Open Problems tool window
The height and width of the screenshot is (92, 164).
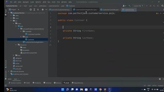click(x=37, y=83)
